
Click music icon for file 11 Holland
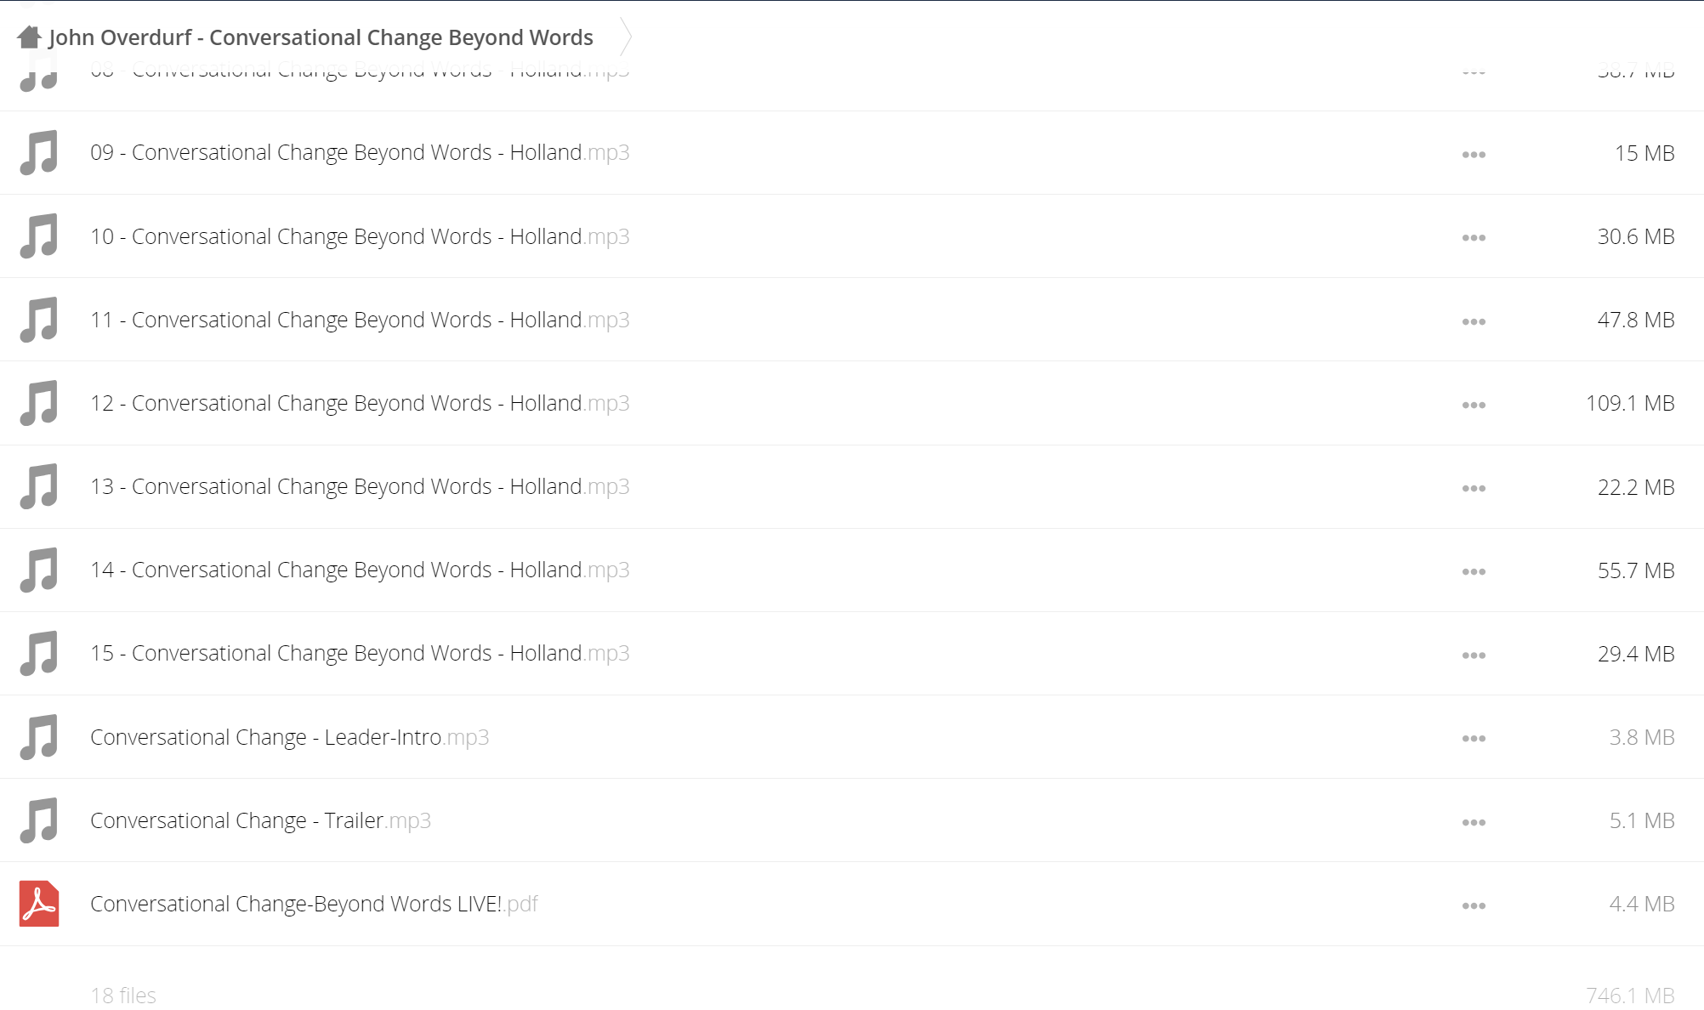(x=39, y=319)
